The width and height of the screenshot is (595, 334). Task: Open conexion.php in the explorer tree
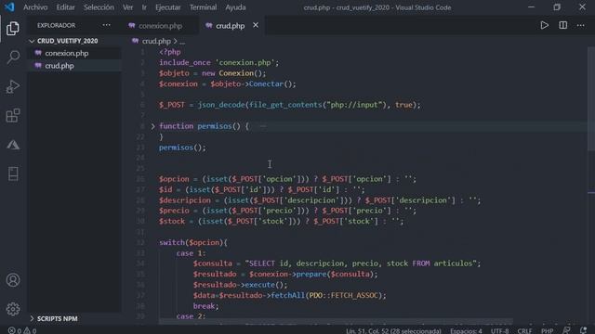pos(67,54)
